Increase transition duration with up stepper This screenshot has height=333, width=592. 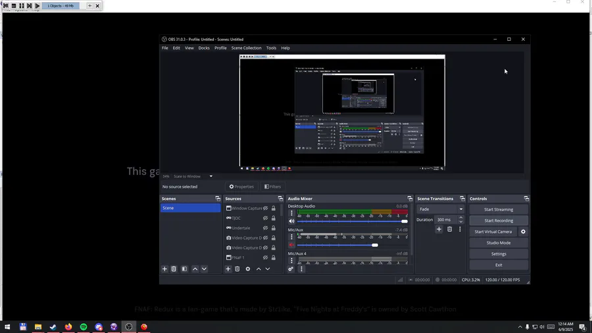pos(460,217)
